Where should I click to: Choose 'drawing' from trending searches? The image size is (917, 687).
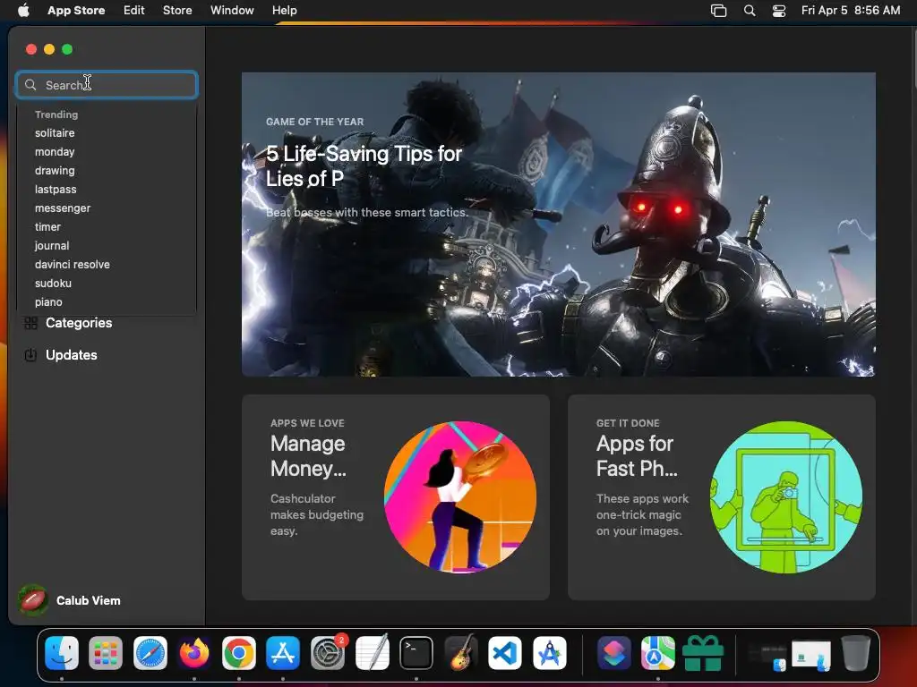55,170
